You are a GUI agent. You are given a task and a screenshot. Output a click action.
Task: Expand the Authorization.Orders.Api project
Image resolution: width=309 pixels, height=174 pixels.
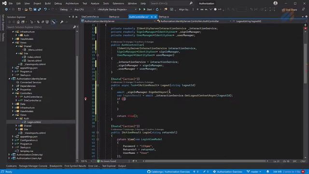coord(9,155)
